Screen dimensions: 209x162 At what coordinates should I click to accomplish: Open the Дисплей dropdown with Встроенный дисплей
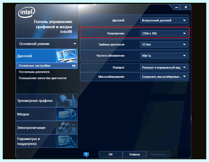[x=164, y=21]
